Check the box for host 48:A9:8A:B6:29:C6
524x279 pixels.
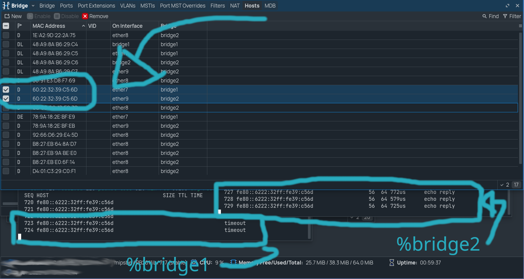pyautogui.click(x=6, y=63)
